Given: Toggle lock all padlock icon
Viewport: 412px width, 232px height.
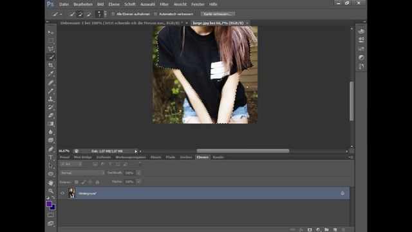Looking at the screenshot, I should tap(97, 182).
